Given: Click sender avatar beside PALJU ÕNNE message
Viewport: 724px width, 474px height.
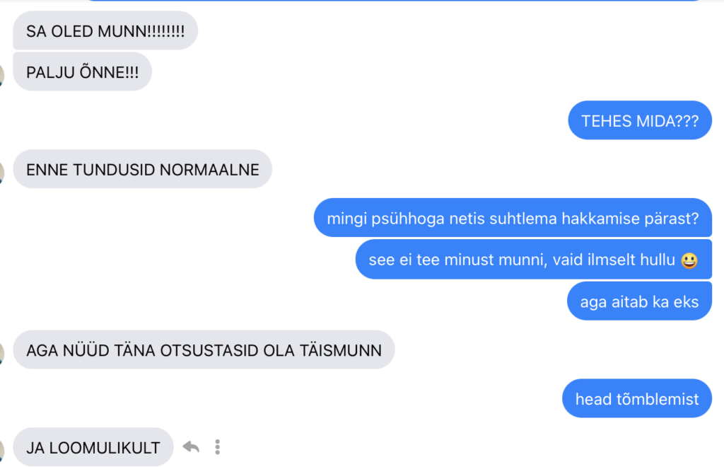Looking at the screenshot, I should pyautogui.click(x=2, y=74).
